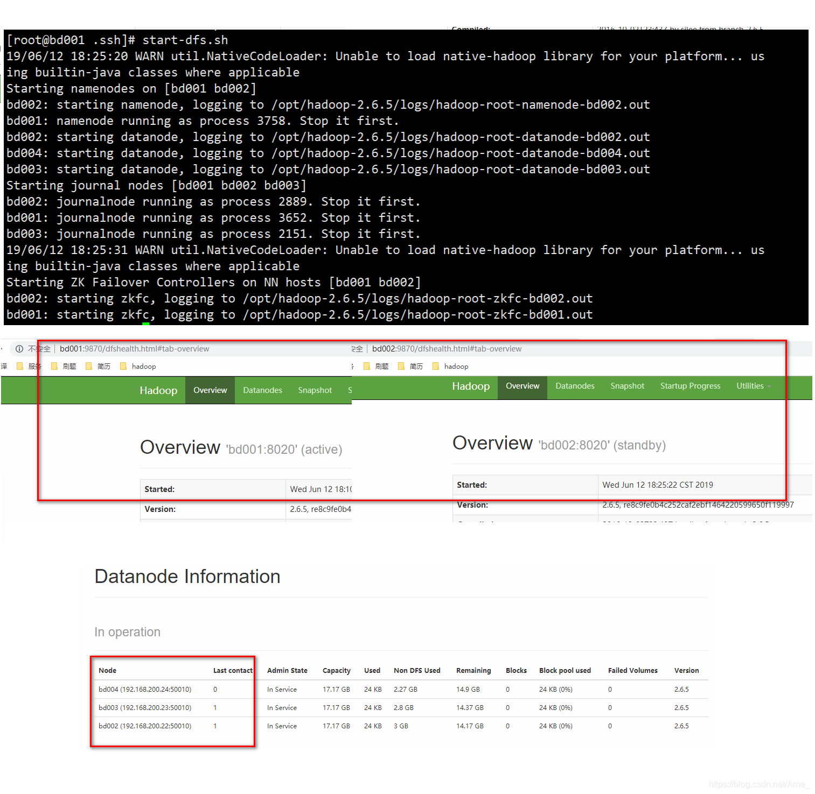Click the In operation subheading
The image size is (815, 794).
coord(127,632)
